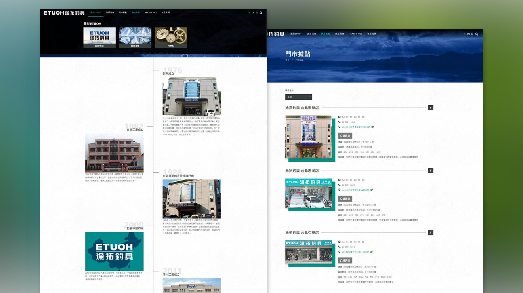Image resolution: width=523 pixels, height=293 pixels.
Task: Click 台北忠孝店 storefront photo
Action: (309, 193)
